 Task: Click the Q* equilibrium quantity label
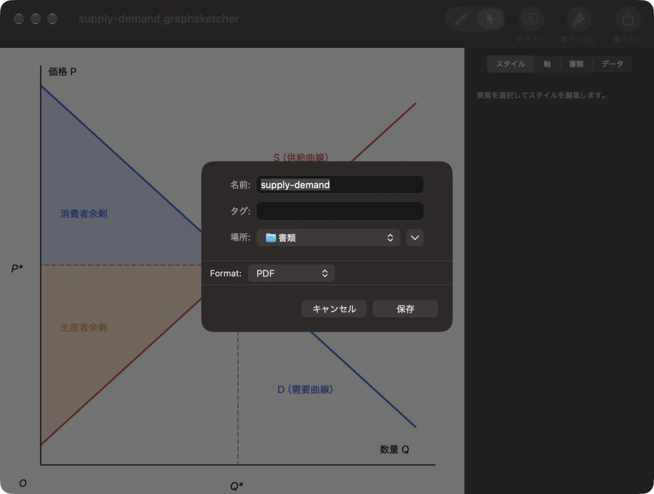[x=237, y=486]
